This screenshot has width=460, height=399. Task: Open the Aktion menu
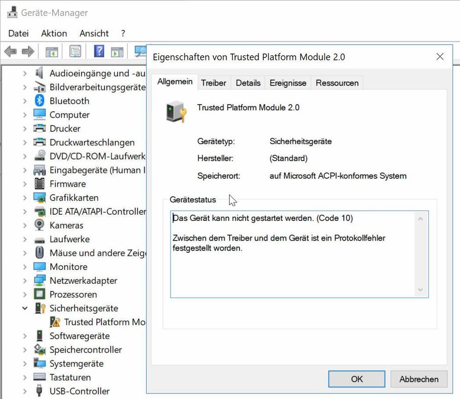[54, 33]
